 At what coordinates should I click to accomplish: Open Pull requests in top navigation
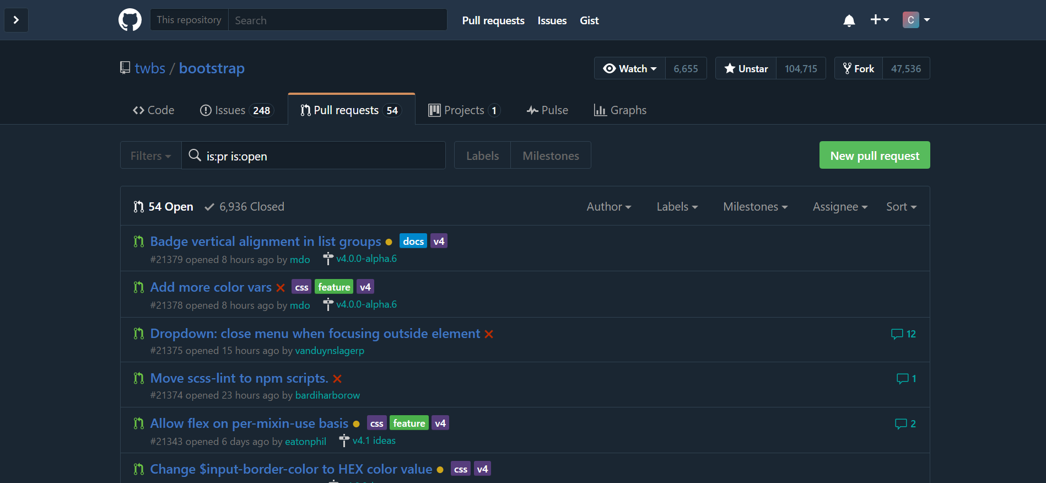click(x=493, y=20)
